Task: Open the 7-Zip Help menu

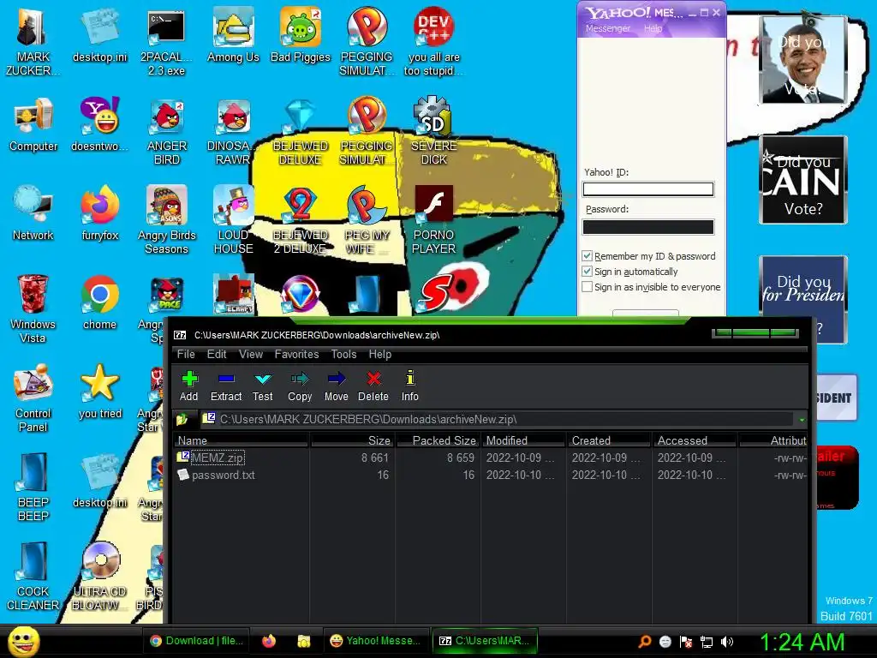Action: (379, 354)
